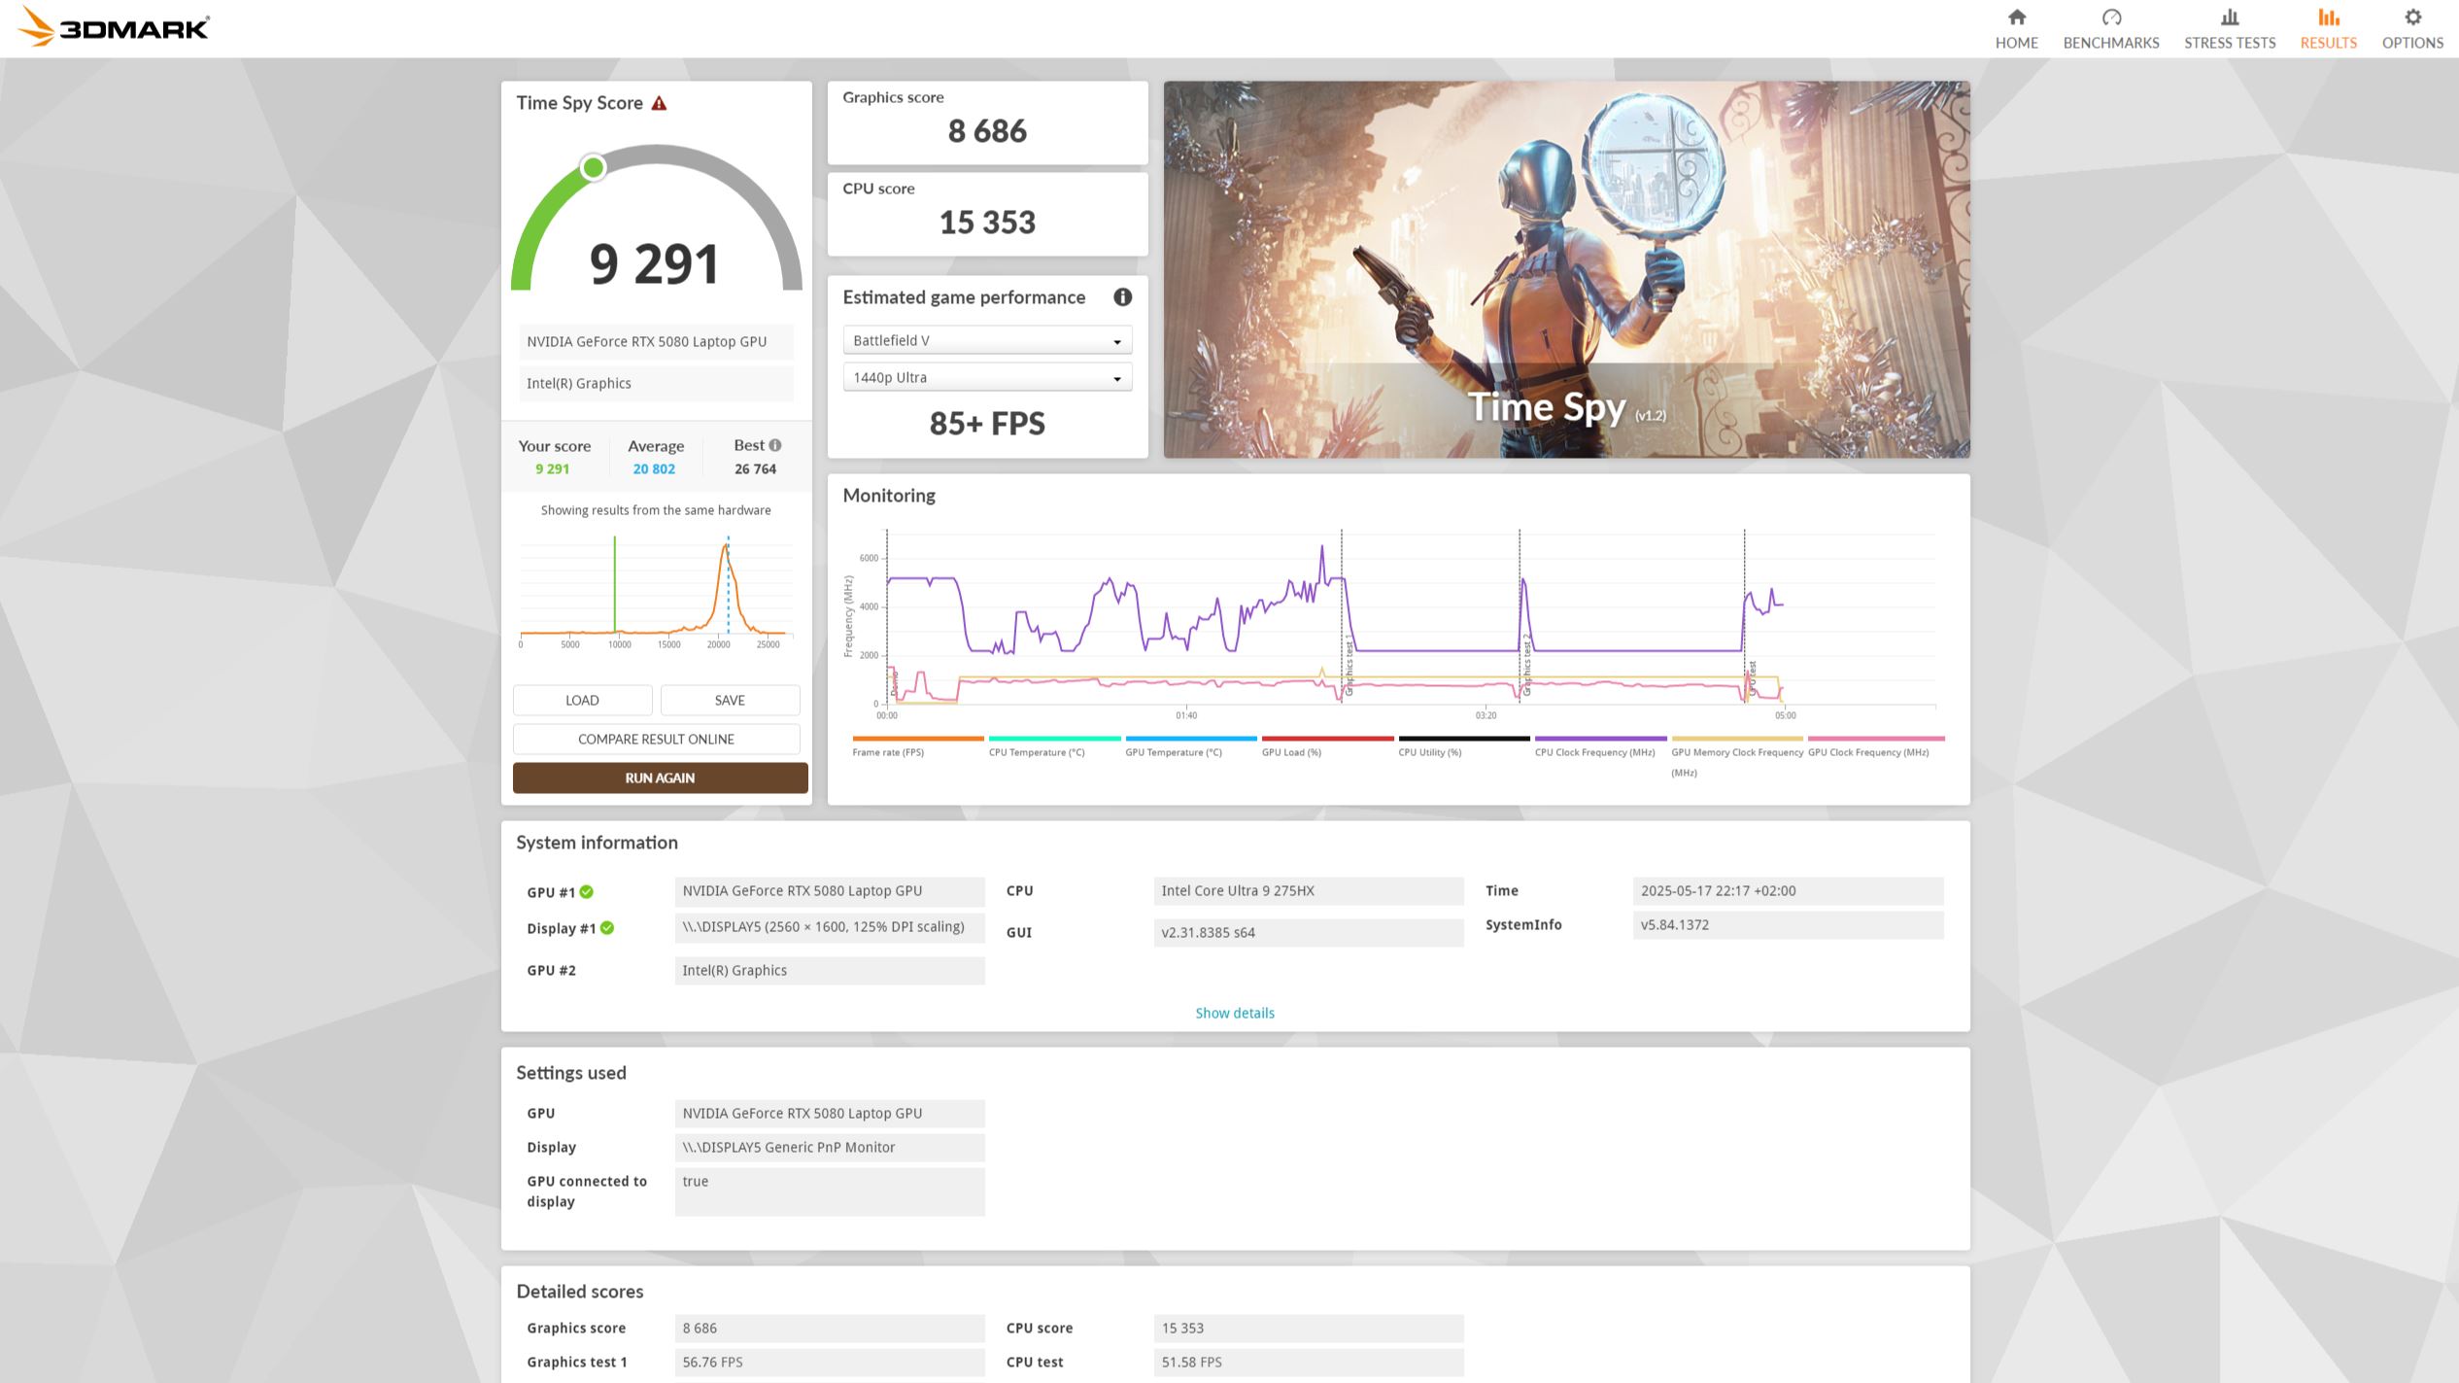Viewport: 2459px width, 1383px height.
Task: Open the Options gear icon
Action: tap(2412, 17)
